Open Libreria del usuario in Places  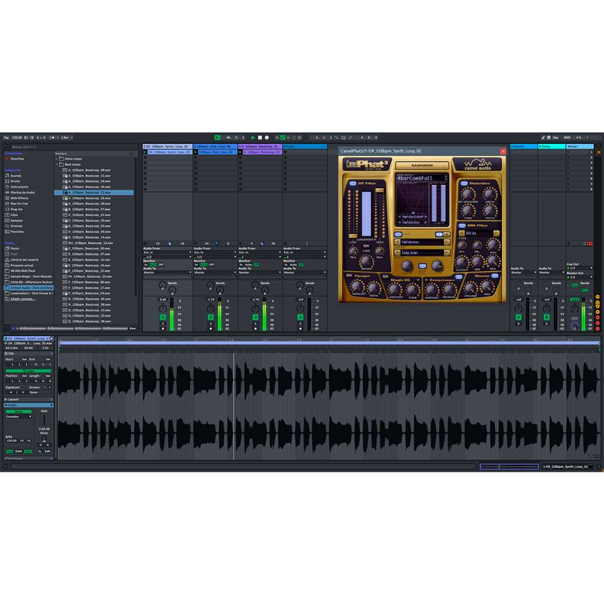coord(22,260)
